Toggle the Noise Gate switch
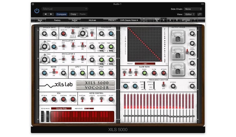The width and height of the screenshot is (236, 137). (x=54, y=71)
